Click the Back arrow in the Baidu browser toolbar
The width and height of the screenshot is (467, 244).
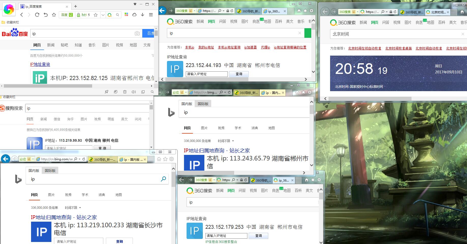point(22,15)
